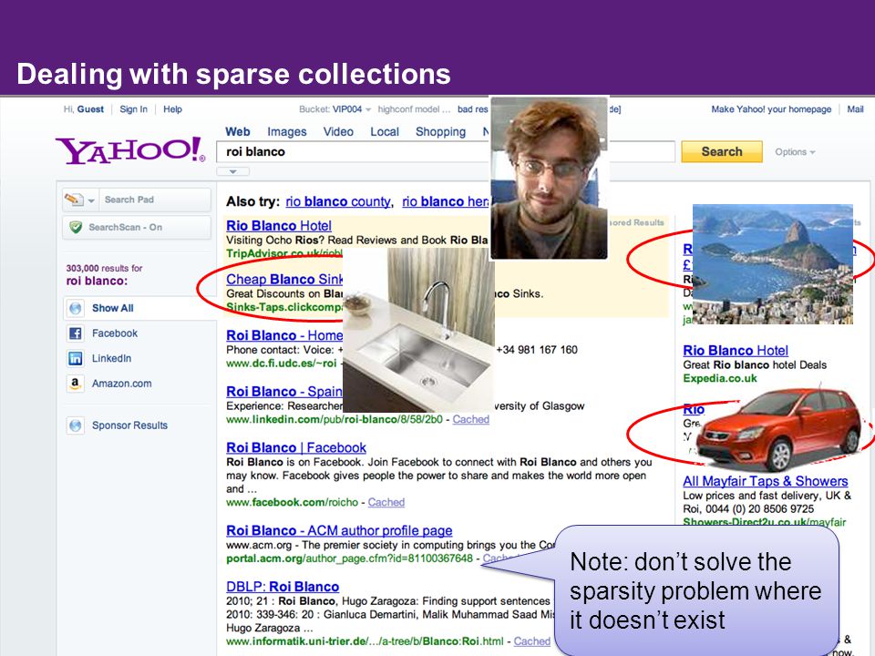
Task: Open All Mayfair Taps & Showers ad
Action: (x=765, y=481)
